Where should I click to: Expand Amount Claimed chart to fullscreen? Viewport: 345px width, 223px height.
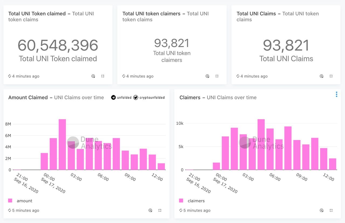tap(160, 210)
